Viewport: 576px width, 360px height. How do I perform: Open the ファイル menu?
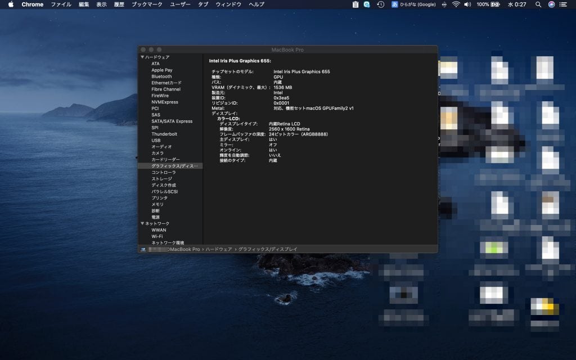(61, 4)
